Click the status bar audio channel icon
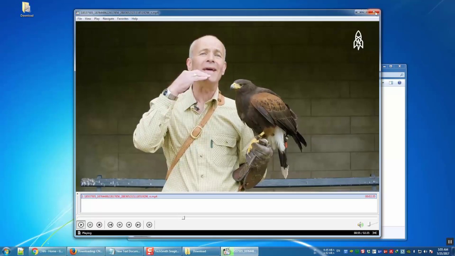 (375, 233)
